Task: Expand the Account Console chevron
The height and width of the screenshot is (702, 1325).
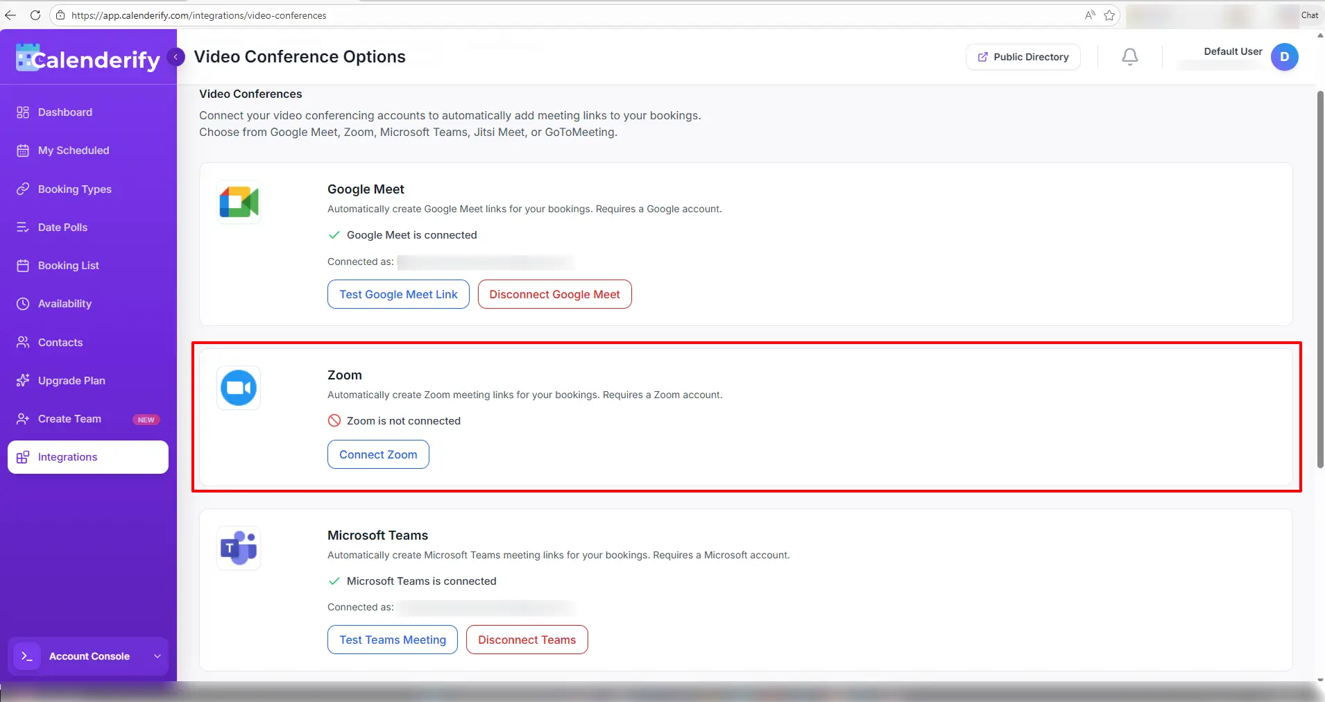Action: point(155,656)
